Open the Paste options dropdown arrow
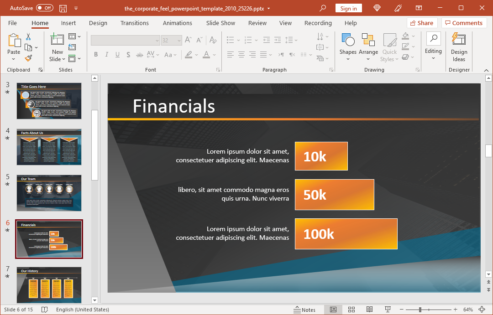Image resolution: width=493 pixels, height=315 pixels. (x=14, y=59)
